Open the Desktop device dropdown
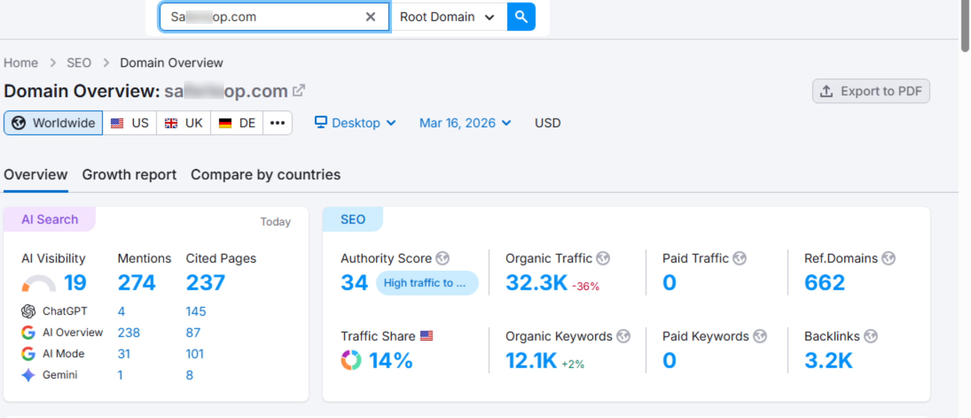The height and width of the screenshot is (418, 971). (355, 123)
